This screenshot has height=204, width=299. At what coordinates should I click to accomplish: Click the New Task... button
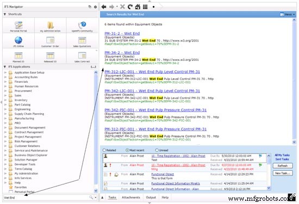(283, 173)
